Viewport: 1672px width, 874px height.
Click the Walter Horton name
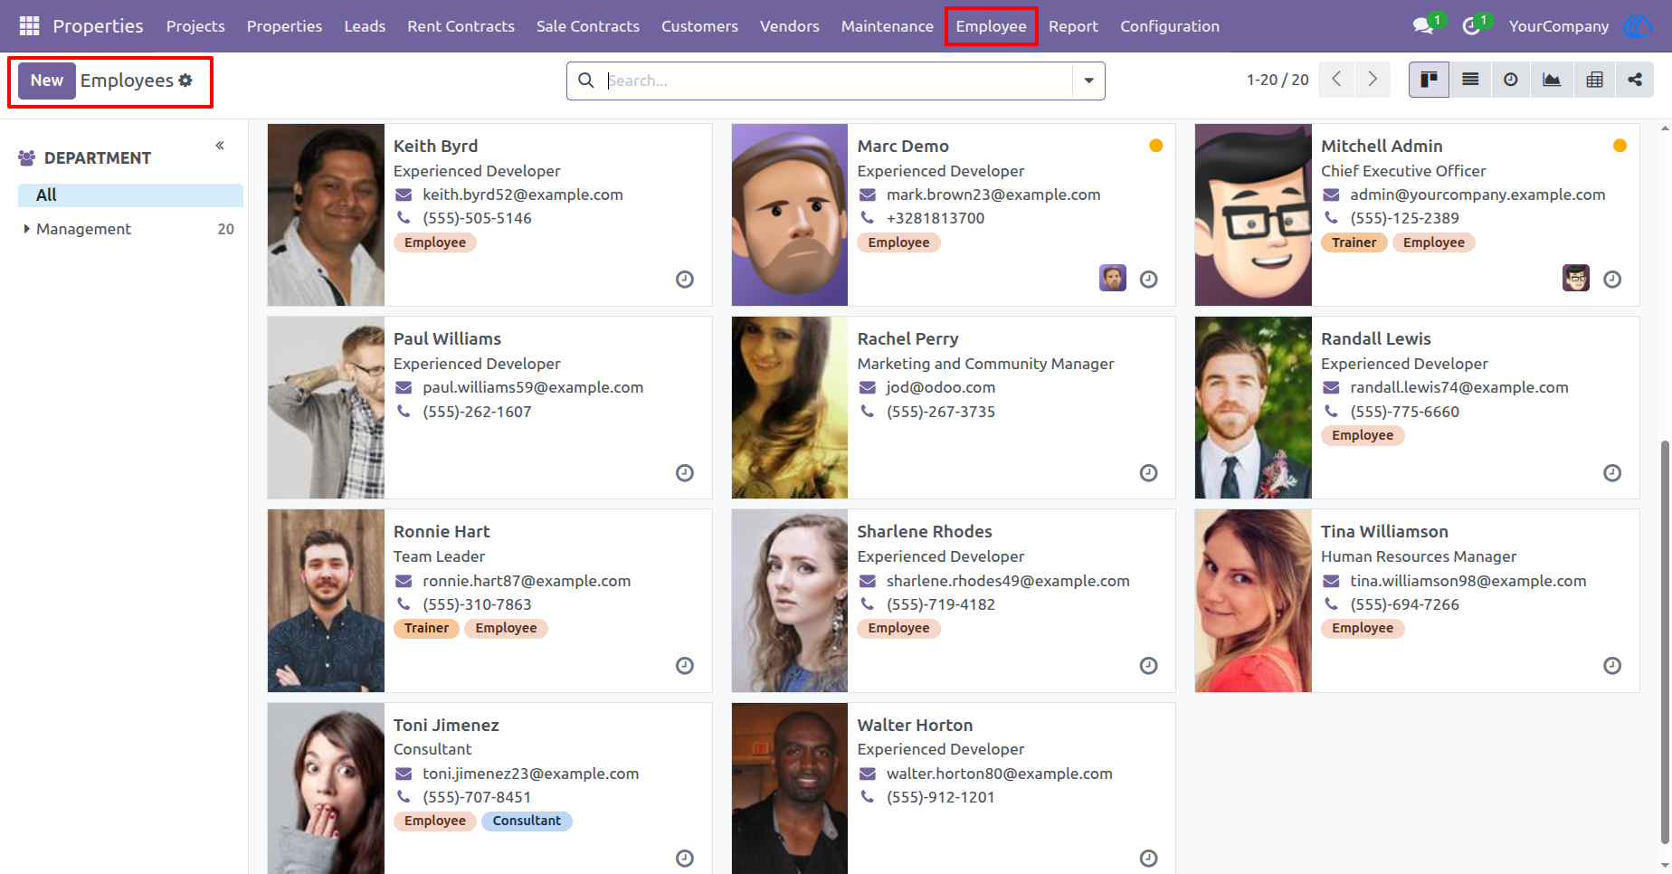click(915, 725)
